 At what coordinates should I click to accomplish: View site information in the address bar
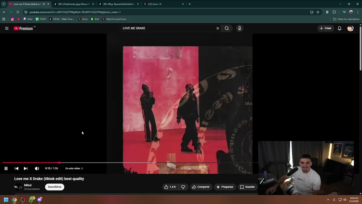point(26,12)
